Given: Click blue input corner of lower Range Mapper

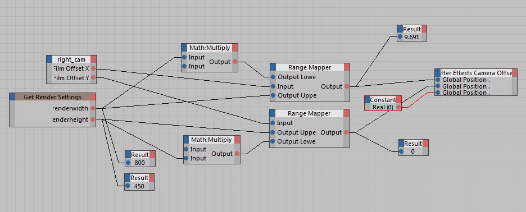Looking at the screenshot, I should tap(273, 113).
